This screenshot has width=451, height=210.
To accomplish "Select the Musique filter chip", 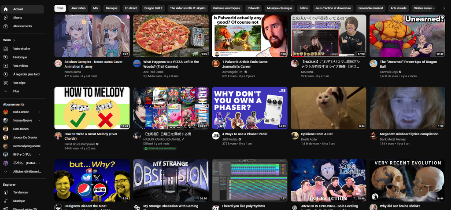I will coord(111,8).
